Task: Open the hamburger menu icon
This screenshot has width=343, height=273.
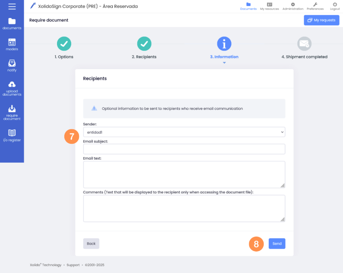Action: (12, 6)
